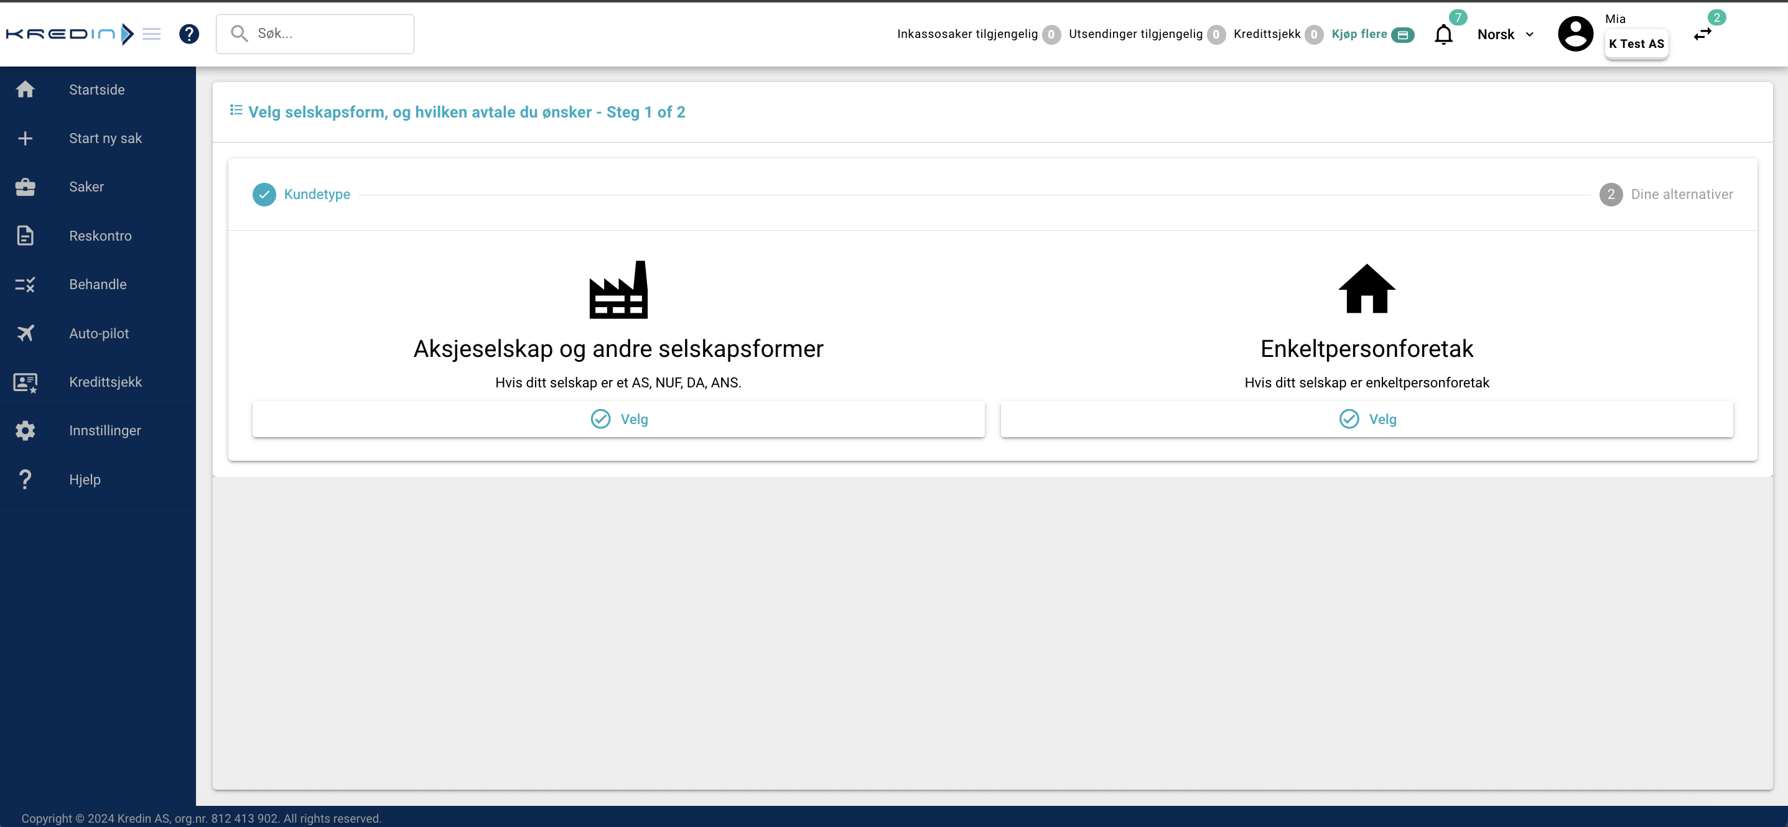Viewport: 1788px width, 827px height.
Task: Click the Kundetype step checkmark
Action: point(264,195)
